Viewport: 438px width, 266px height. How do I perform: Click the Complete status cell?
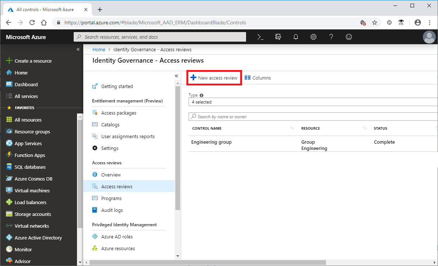[x=384, y=142]
